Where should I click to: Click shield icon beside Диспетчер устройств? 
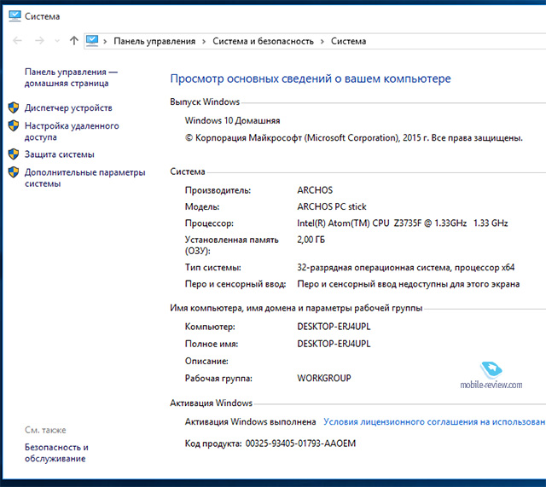(x=14, y=107)
